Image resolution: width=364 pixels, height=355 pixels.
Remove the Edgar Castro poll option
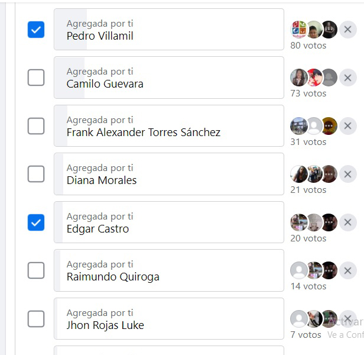[x=347, y=222]
